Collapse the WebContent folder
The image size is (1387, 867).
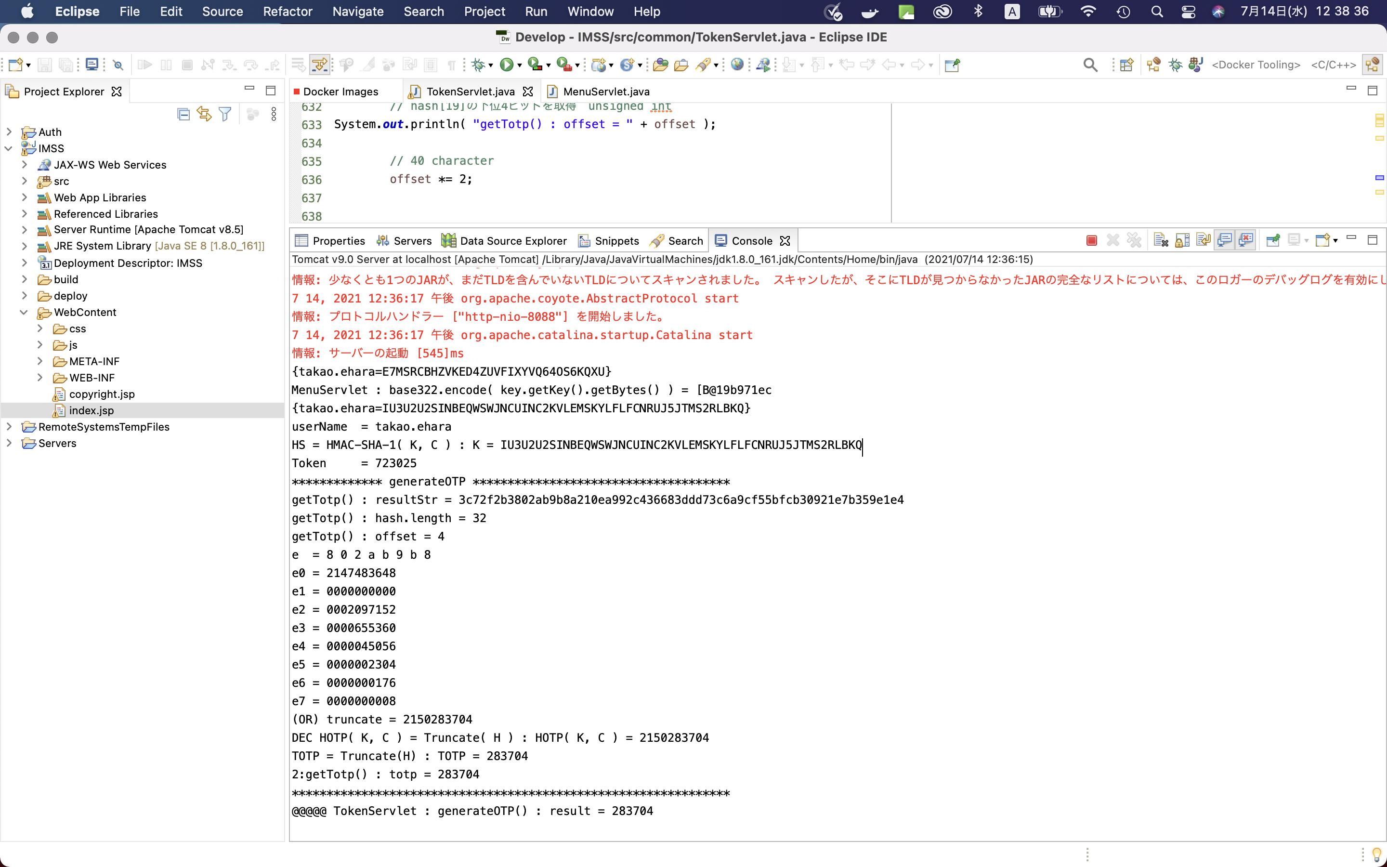tap(24, 313)
